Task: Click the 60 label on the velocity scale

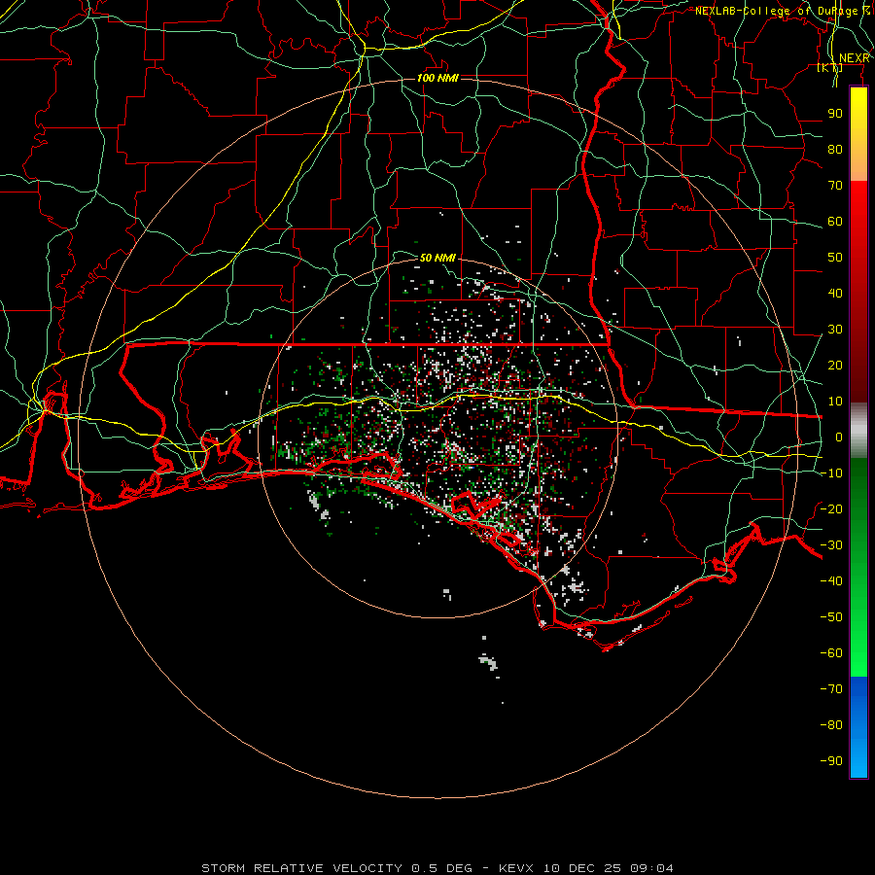Action: (x=835, y=222)
